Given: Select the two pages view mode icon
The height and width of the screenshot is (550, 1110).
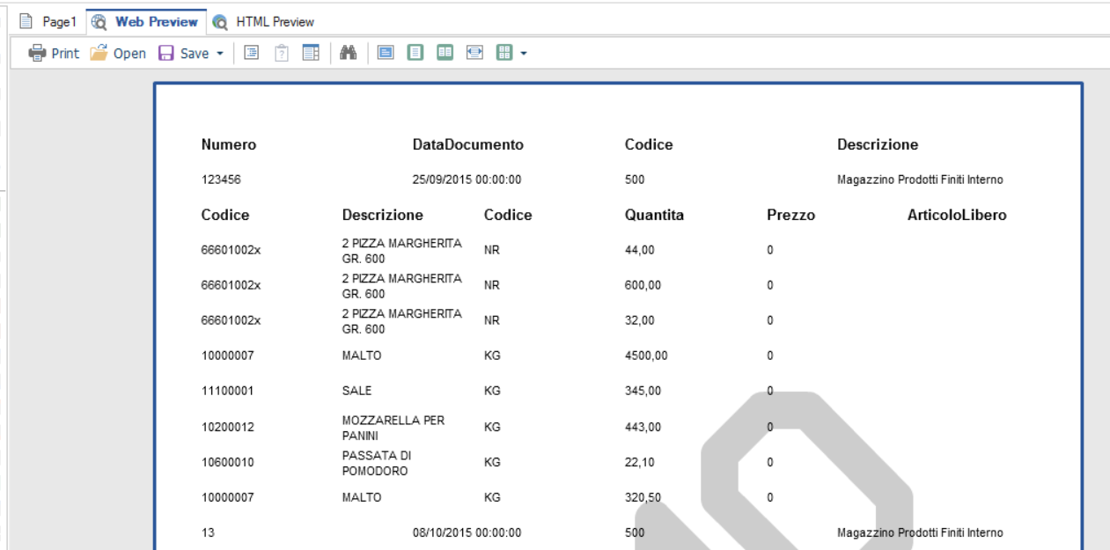Looking at the screenshot, I should tap(445, 54).
